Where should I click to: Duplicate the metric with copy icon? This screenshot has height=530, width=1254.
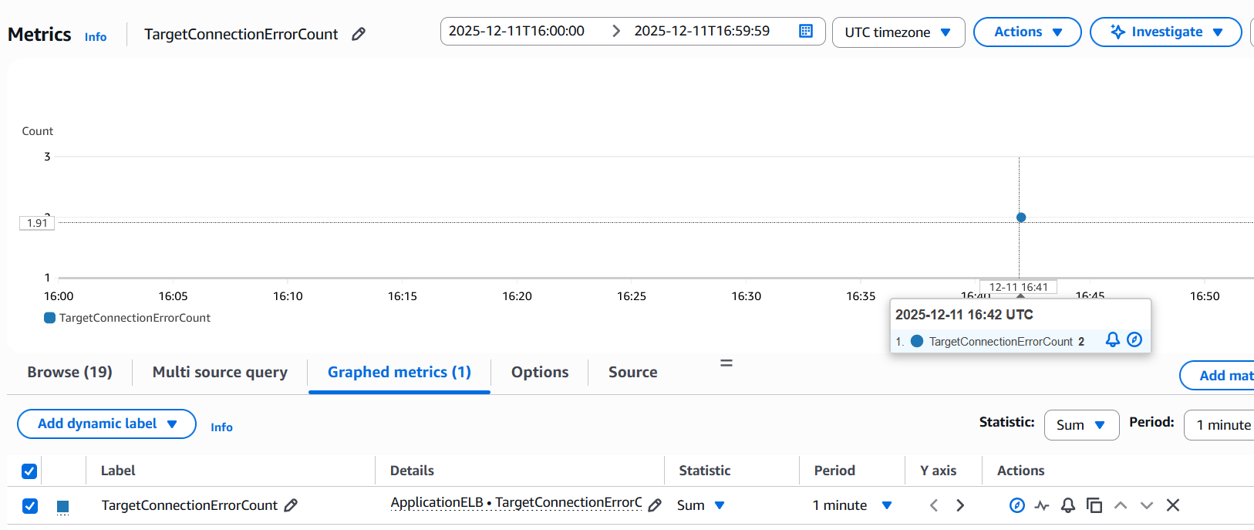(1094, 505)
